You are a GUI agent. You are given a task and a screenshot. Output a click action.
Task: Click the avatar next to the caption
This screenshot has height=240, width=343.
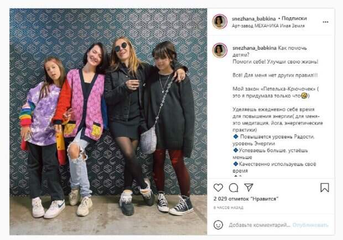click(220, 50)
